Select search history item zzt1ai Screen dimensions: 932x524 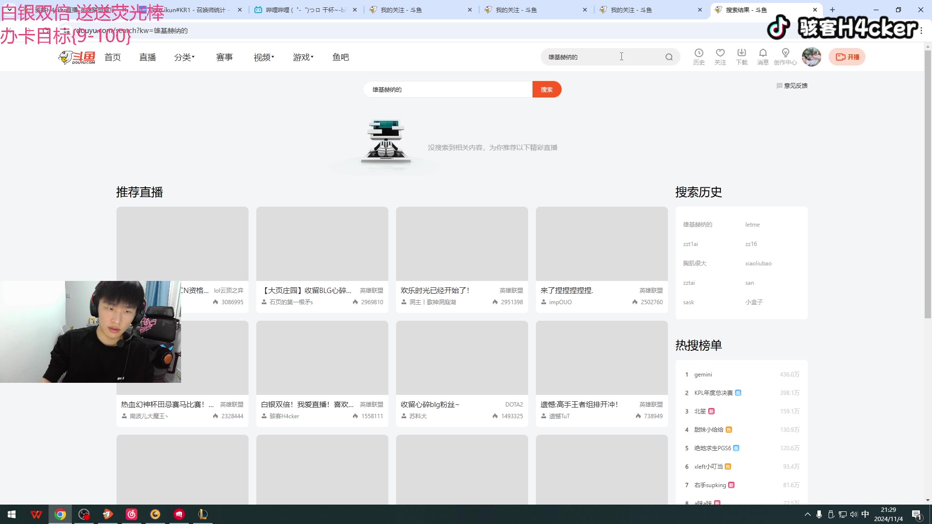[690, 244]
